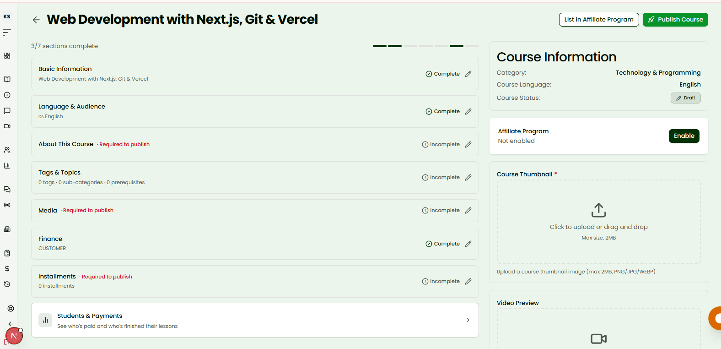The height and width of the screenshot is (349, 721).
Task: Open the live broadcast icon in sidebar
Action: (x=7, y=205)
